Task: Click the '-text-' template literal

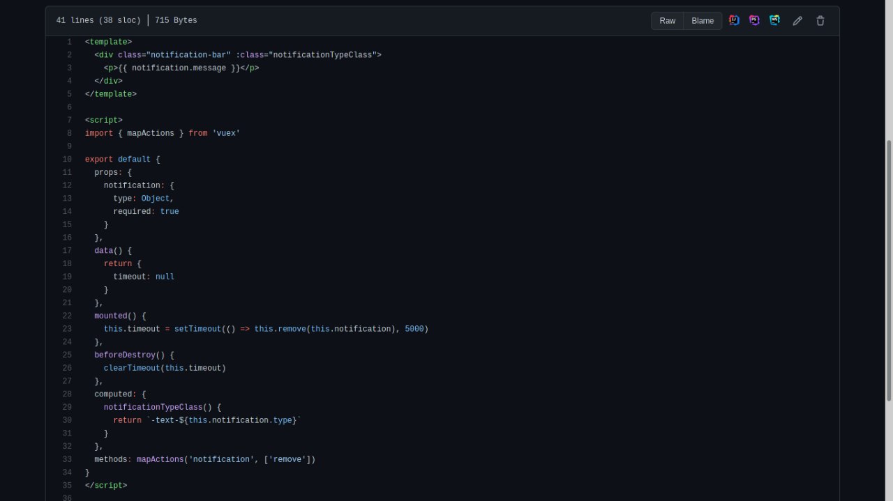Action: (165, 421)
